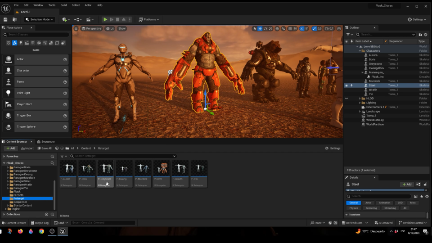The width and height of the screenshot is (432, 243).
Task: Open the Build menu
Action: coord(63,5)
